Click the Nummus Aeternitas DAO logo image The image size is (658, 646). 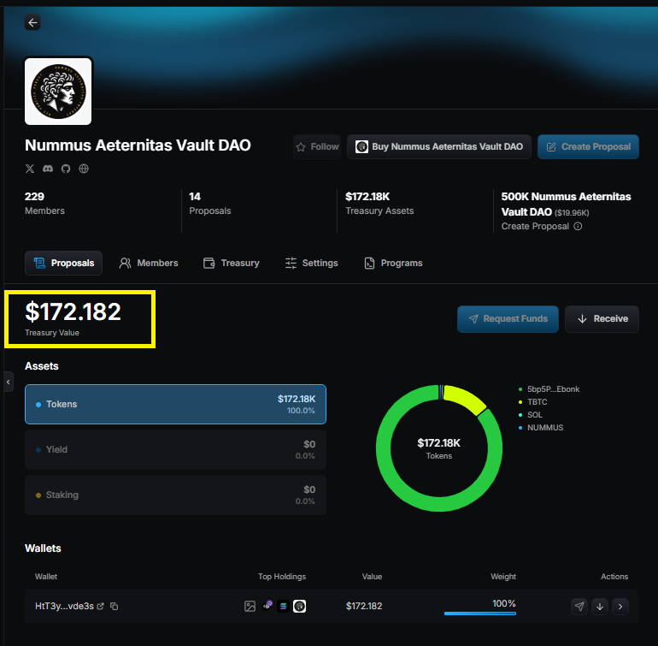click(x=58, y=92)
